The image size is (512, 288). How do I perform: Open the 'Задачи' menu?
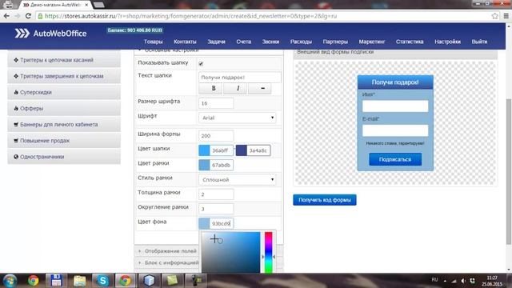click(216, 42)
